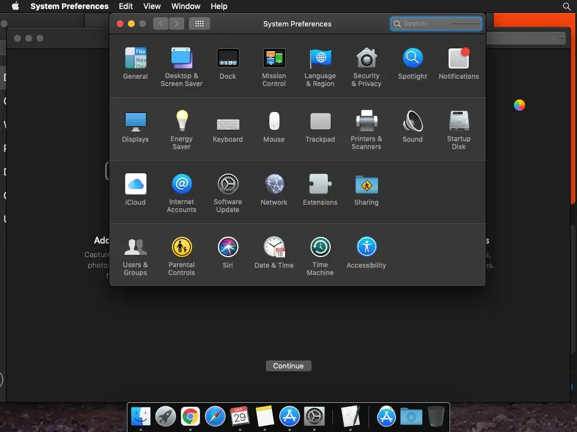
Task: Open Printers & Scanners pane
Action: (x=366, y=130)
